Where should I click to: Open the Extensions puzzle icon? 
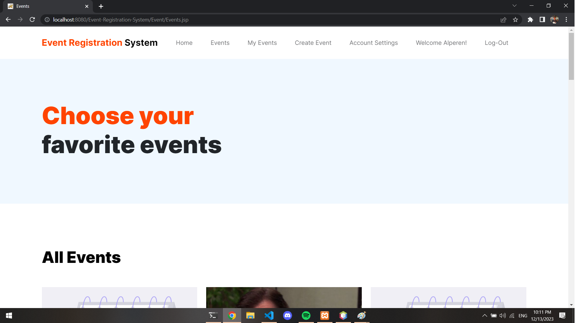[x=530, y=19]
